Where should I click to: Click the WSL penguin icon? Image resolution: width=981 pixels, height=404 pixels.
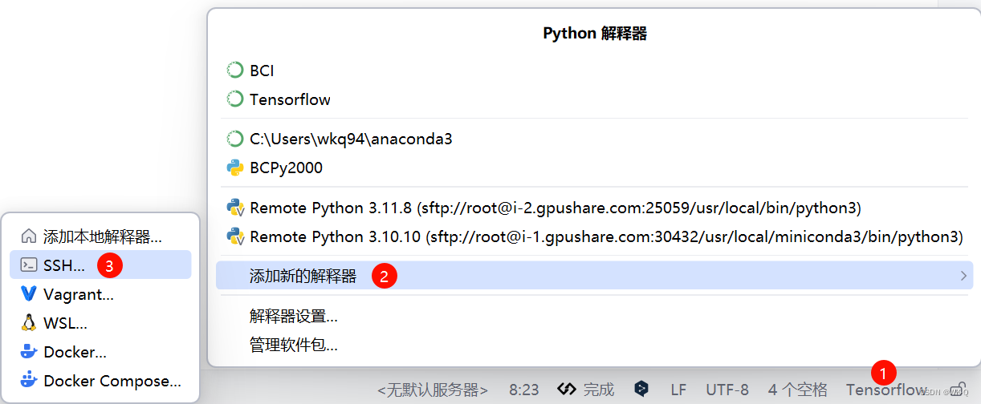pyautogui.click(x=29, y=323)
